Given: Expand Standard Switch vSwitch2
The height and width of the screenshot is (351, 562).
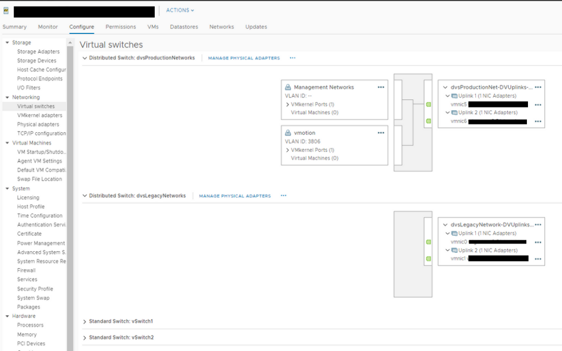Looking at the screenshot, I should tap(85, 338).
